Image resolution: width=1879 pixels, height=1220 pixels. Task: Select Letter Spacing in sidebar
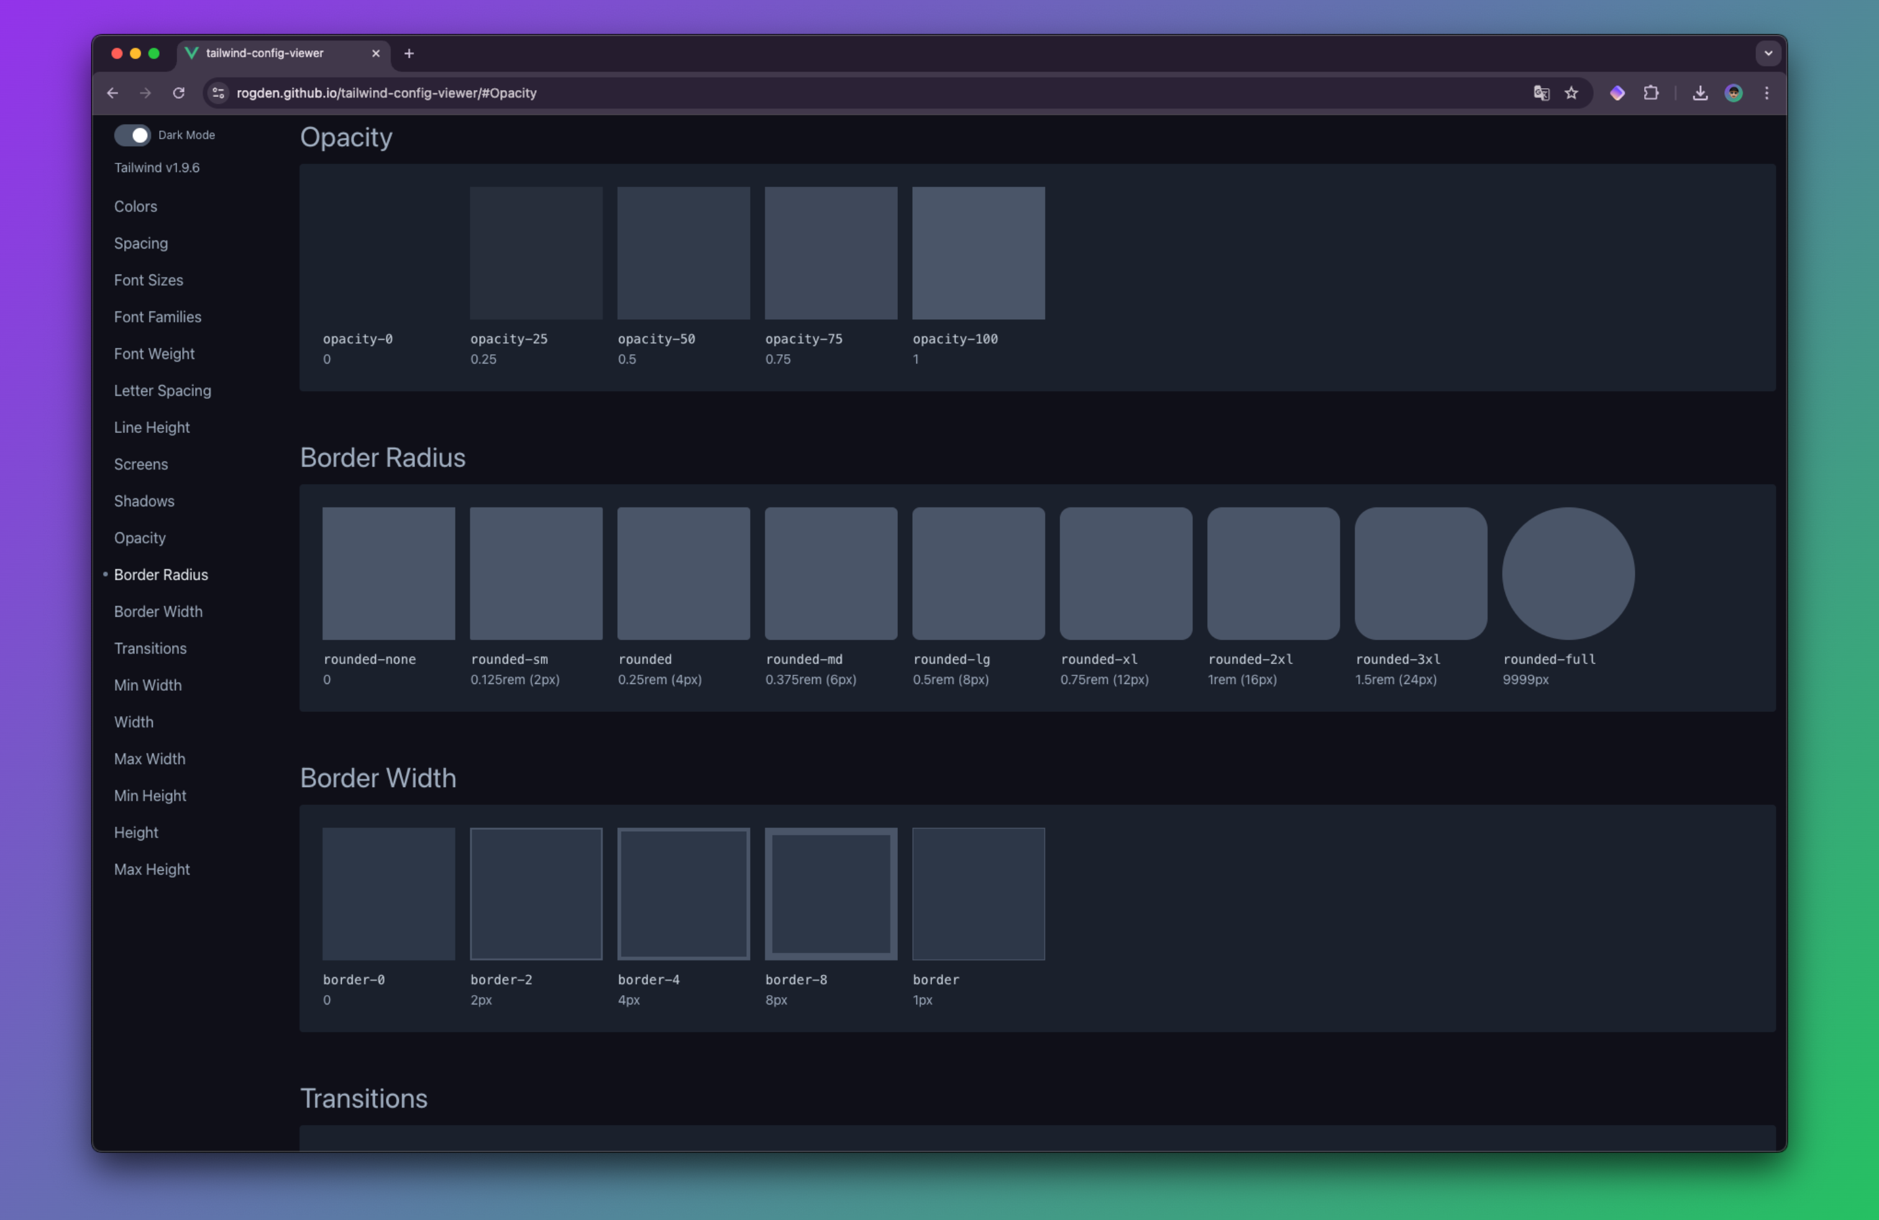pos(163,391)
